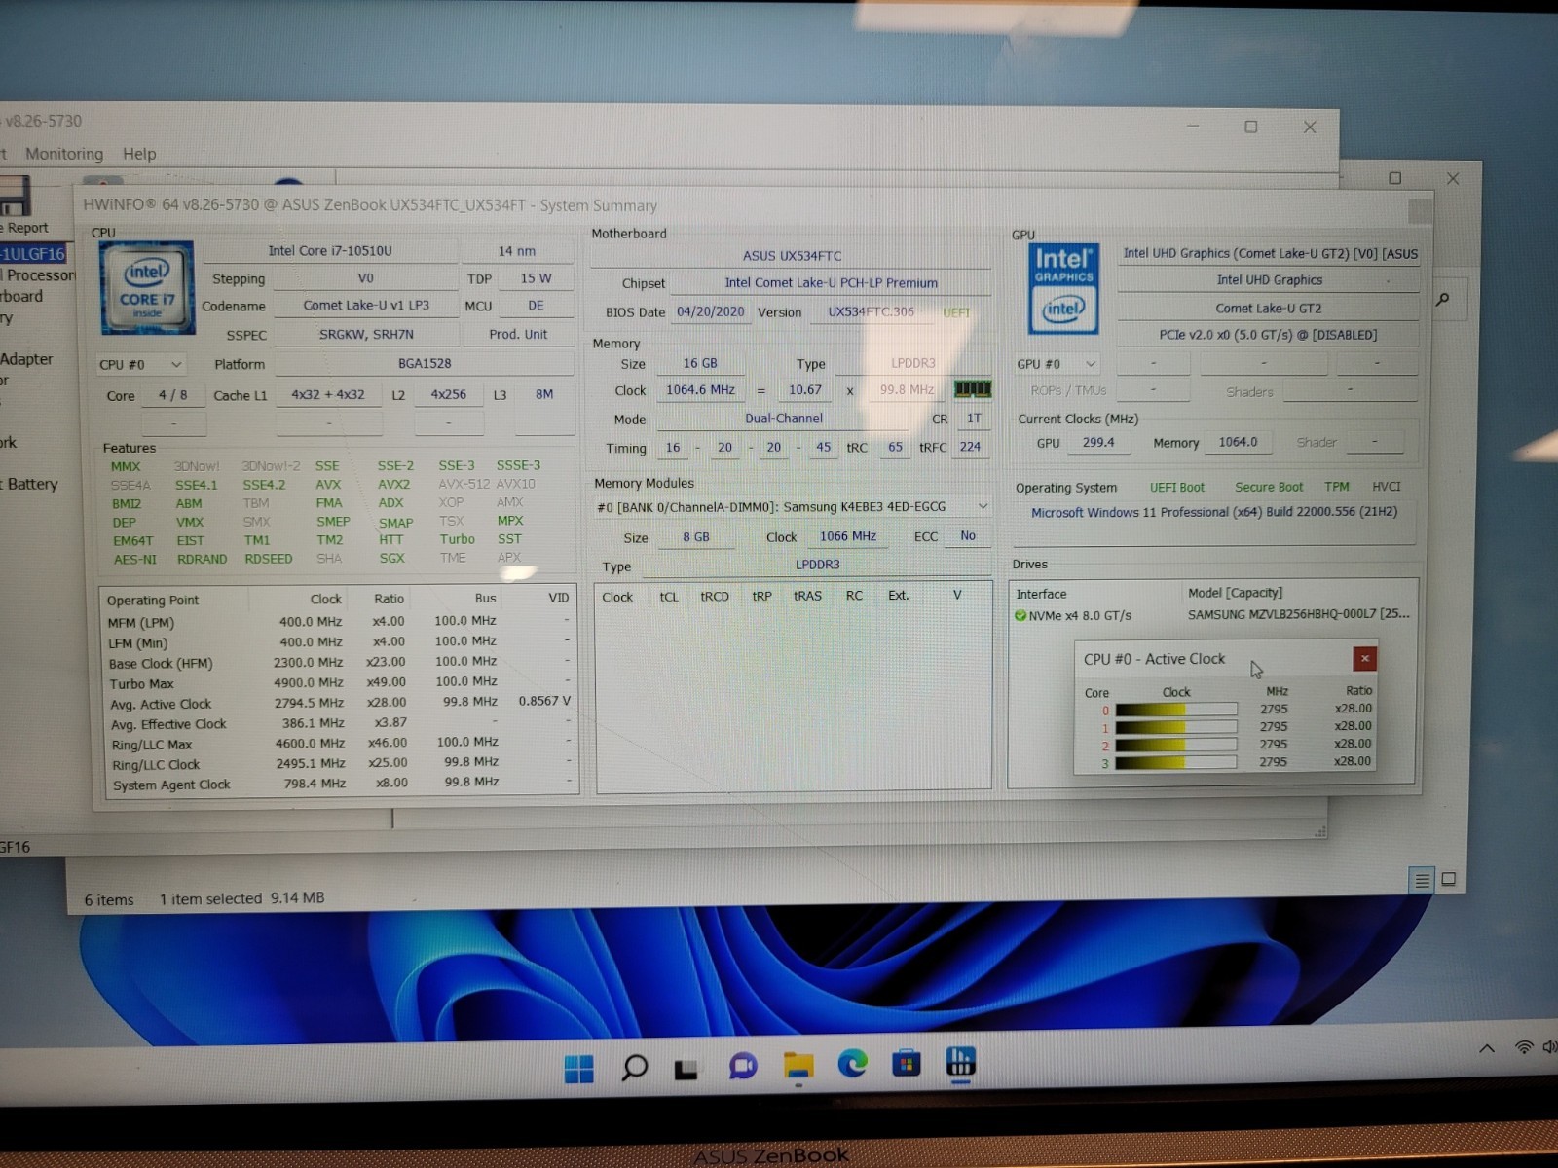Close the CPU #0 Active Clock popup
The image size is (1558, 1168).
pos(1364,659)
